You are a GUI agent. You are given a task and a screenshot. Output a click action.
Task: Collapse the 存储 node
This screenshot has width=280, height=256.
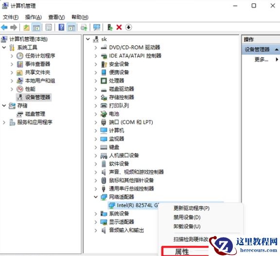click(4, 105)
